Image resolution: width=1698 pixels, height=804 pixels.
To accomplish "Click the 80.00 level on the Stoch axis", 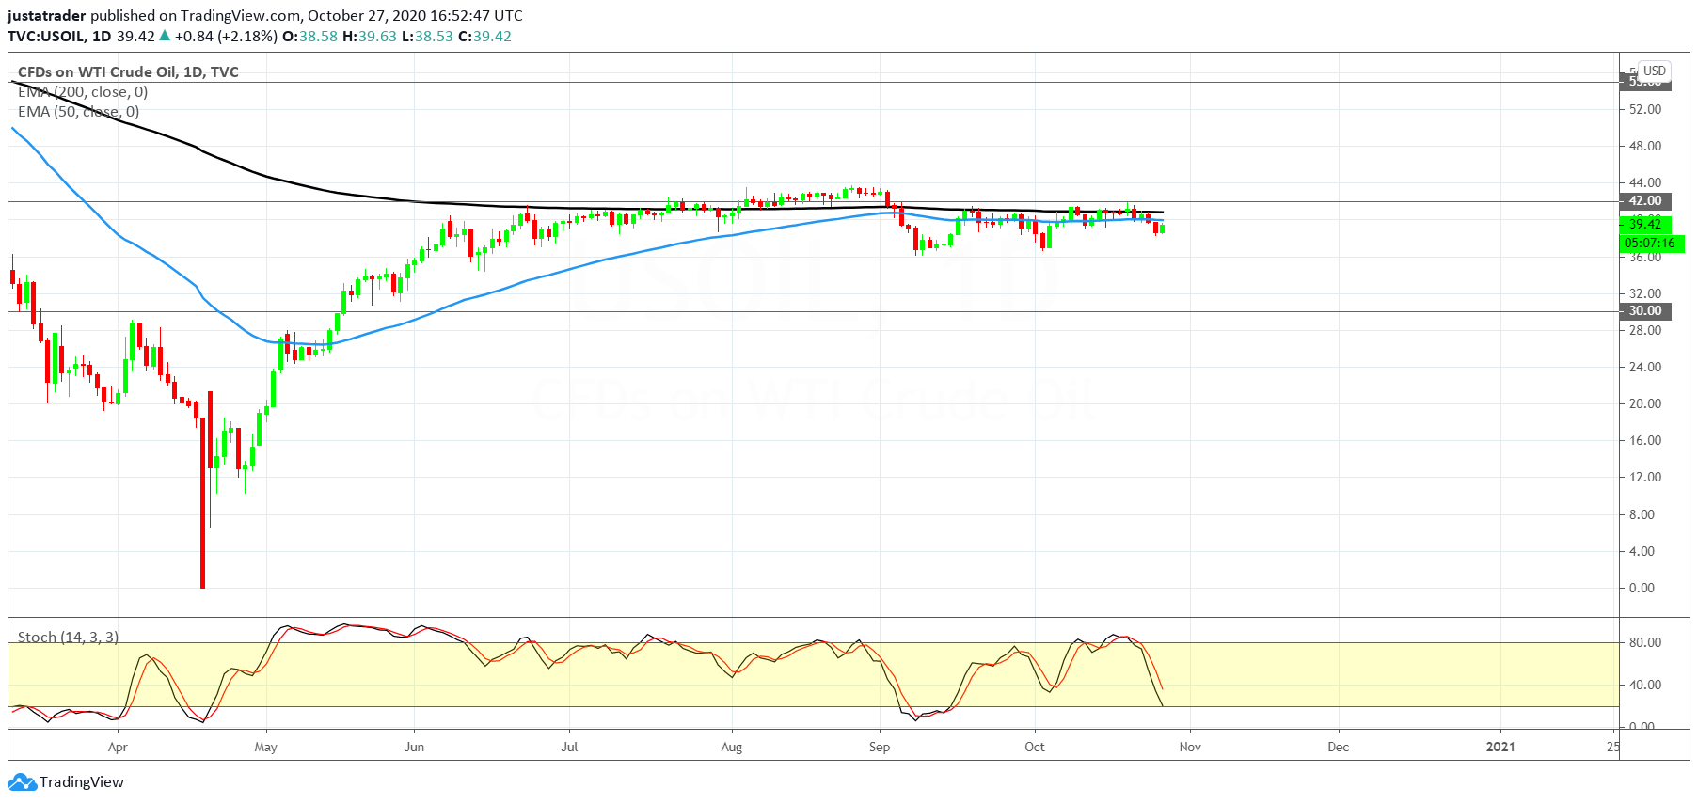I will 1645,643.
